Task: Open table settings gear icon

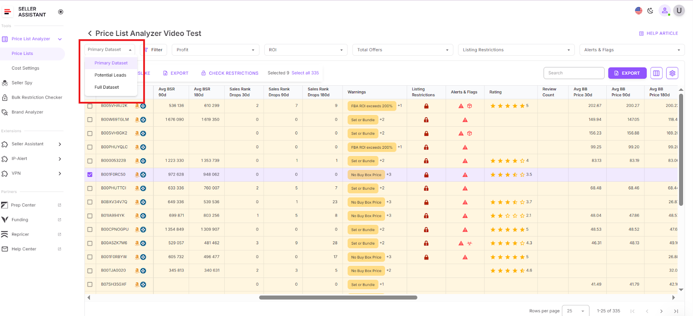Action: click(x=672, y=73)
